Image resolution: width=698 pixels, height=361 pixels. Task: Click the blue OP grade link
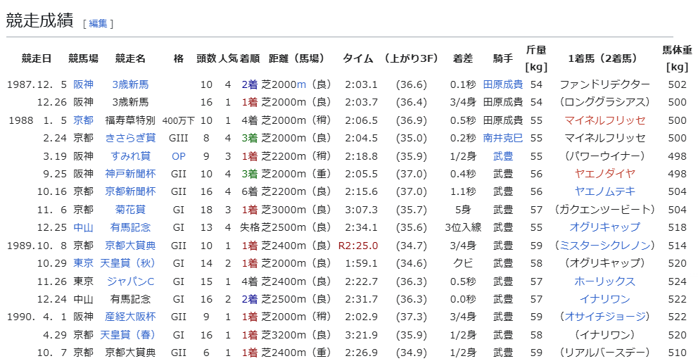pyautogui.click(x=178, y=156)
